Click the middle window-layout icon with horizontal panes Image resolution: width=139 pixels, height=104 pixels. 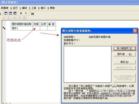(10, 13)
